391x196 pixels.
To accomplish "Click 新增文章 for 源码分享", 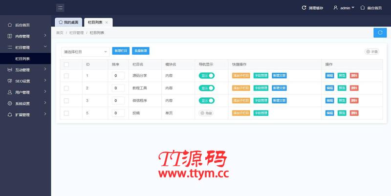I will [x=279, y=76].
